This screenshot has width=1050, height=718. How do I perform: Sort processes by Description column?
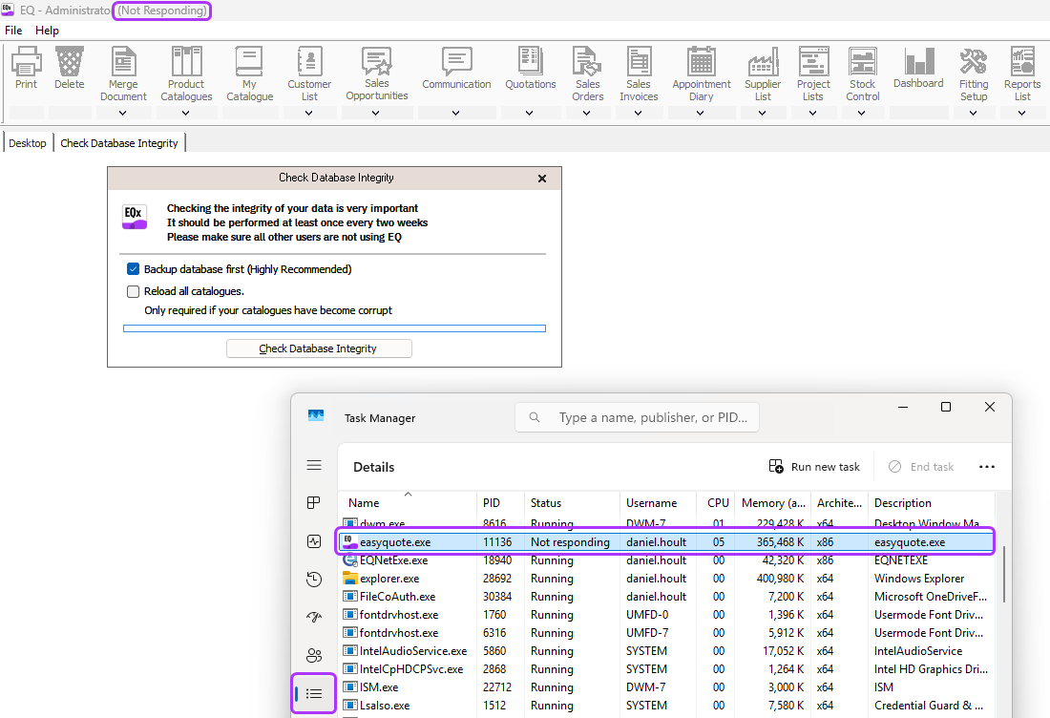[932, 503]
